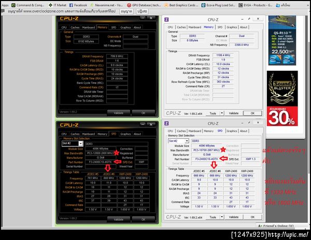Open Command & Conquer bookmark
Viewport: 311px width, 240px height.
point(28,5)
